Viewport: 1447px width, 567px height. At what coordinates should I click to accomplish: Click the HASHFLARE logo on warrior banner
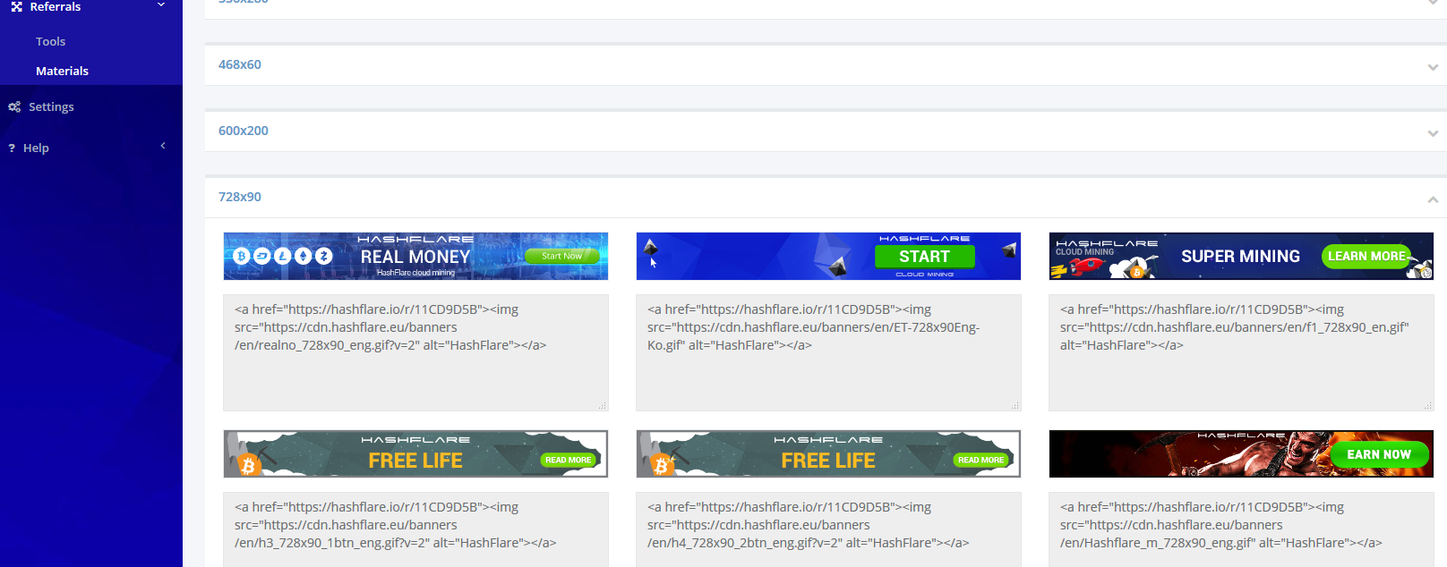(x=1241, y=436)
